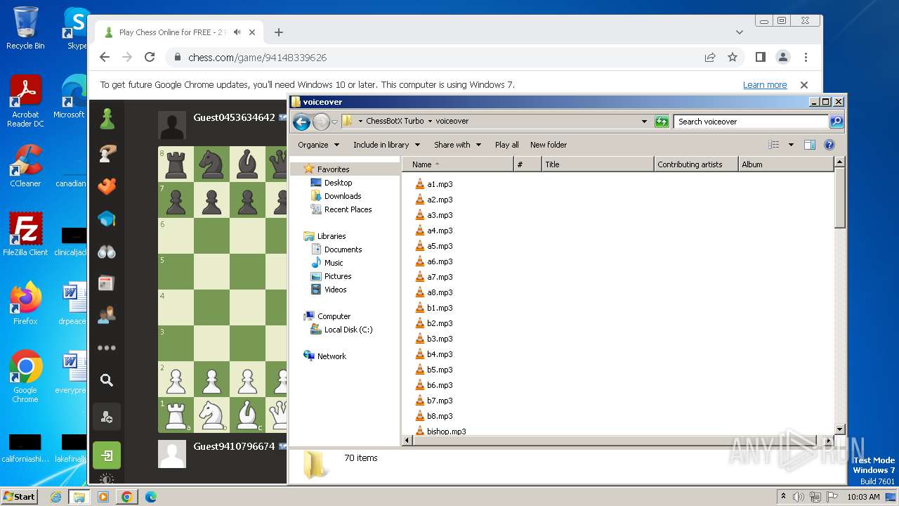Expand the view options dropdown arrow
This screenshot has width=899, height=506.
tap(791, 145)
